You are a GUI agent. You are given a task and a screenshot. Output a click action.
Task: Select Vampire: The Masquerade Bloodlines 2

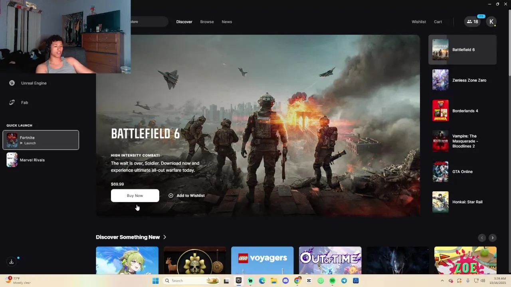click(x=462, y=141)
